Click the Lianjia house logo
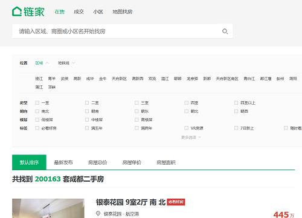 (28, 12)
